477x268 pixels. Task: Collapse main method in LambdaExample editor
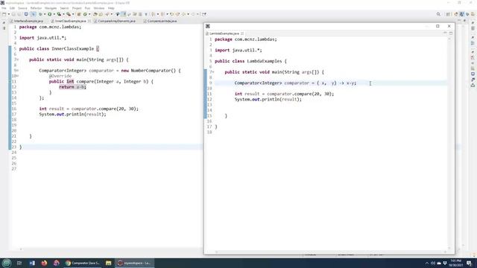point(213,72)
